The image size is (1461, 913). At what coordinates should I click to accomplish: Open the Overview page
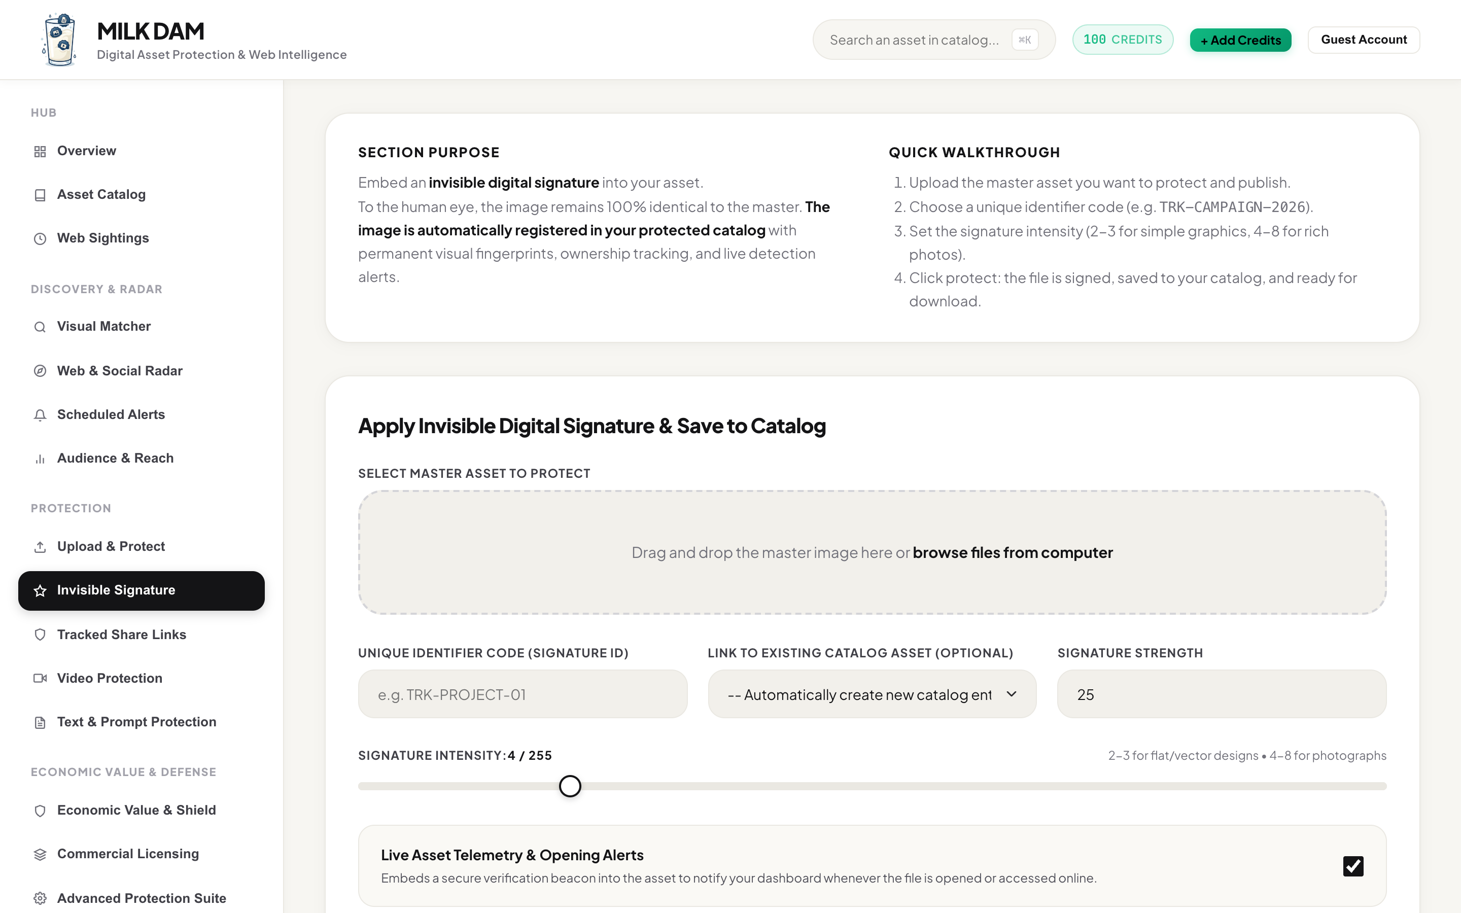pos(141,151)
